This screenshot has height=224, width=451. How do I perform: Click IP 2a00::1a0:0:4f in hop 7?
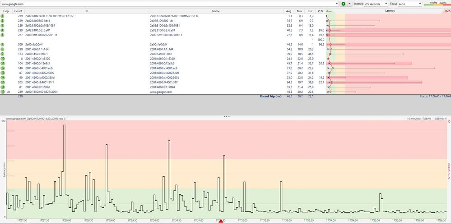(34, 45)
